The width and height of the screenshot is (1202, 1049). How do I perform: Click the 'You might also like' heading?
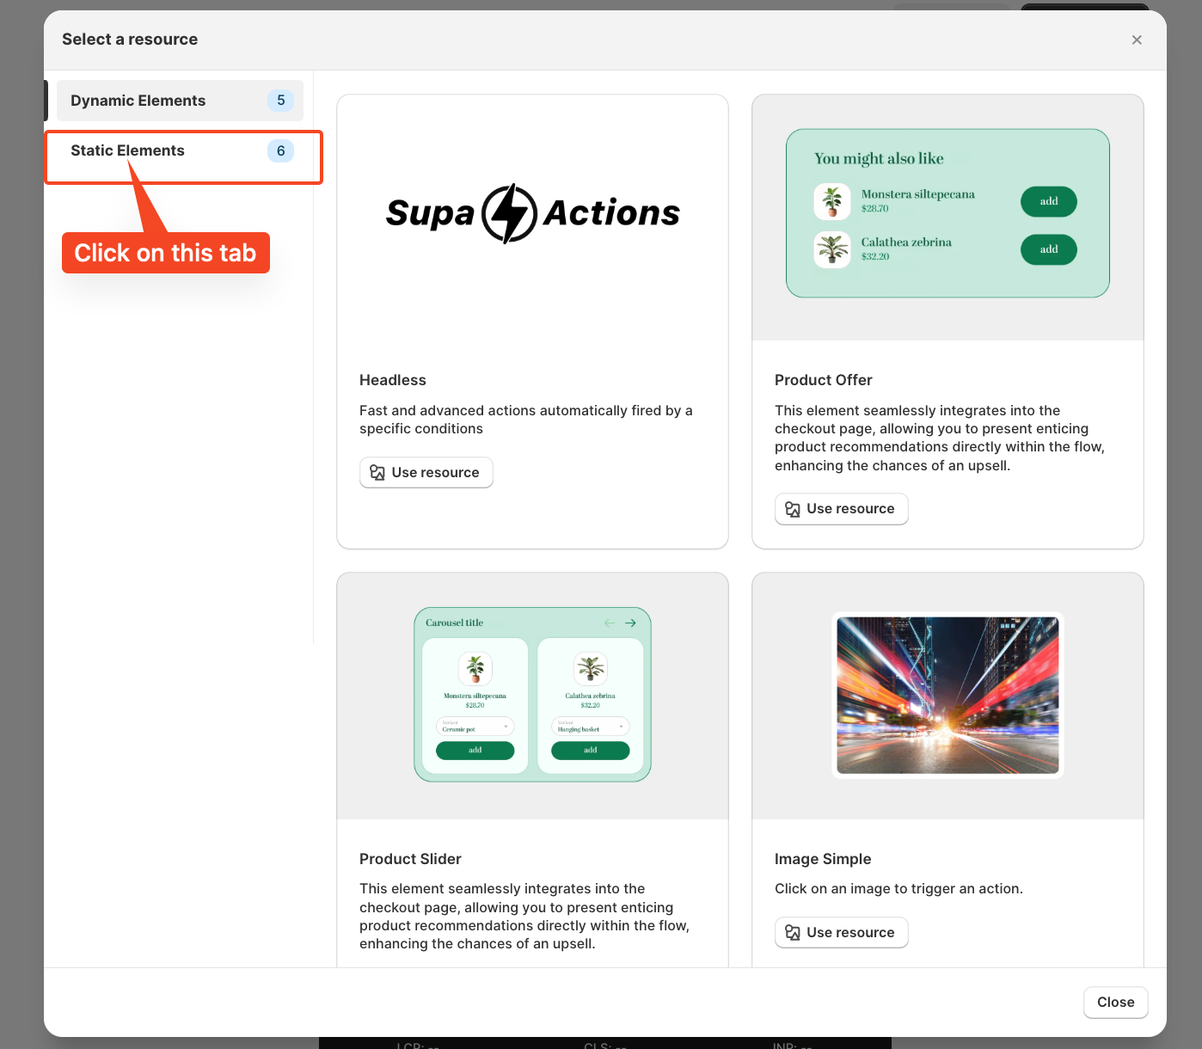(879, 158)
